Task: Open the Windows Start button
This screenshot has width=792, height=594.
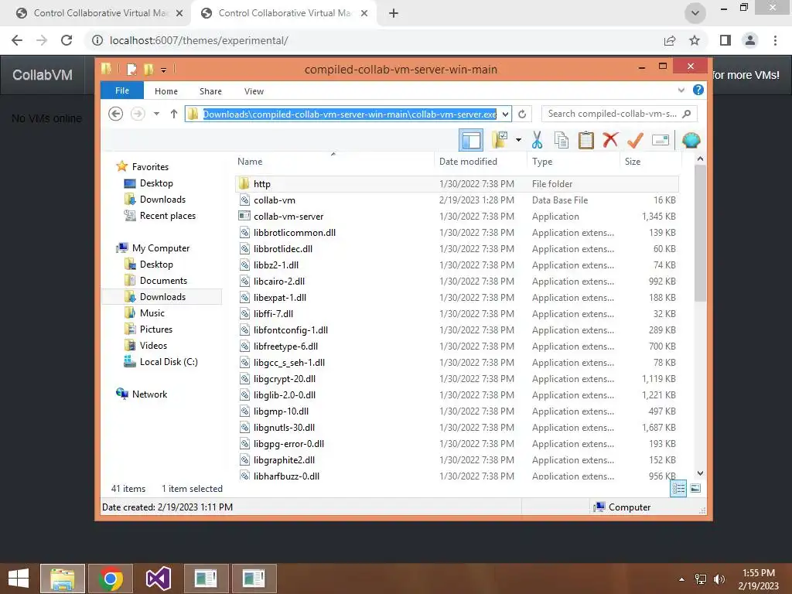Action: coord(19,578)
